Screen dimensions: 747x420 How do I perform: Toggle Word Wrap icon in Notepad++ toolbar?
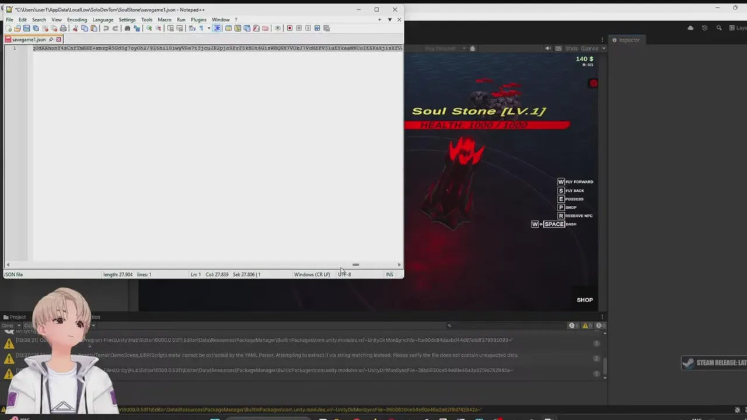coord(192,28)
